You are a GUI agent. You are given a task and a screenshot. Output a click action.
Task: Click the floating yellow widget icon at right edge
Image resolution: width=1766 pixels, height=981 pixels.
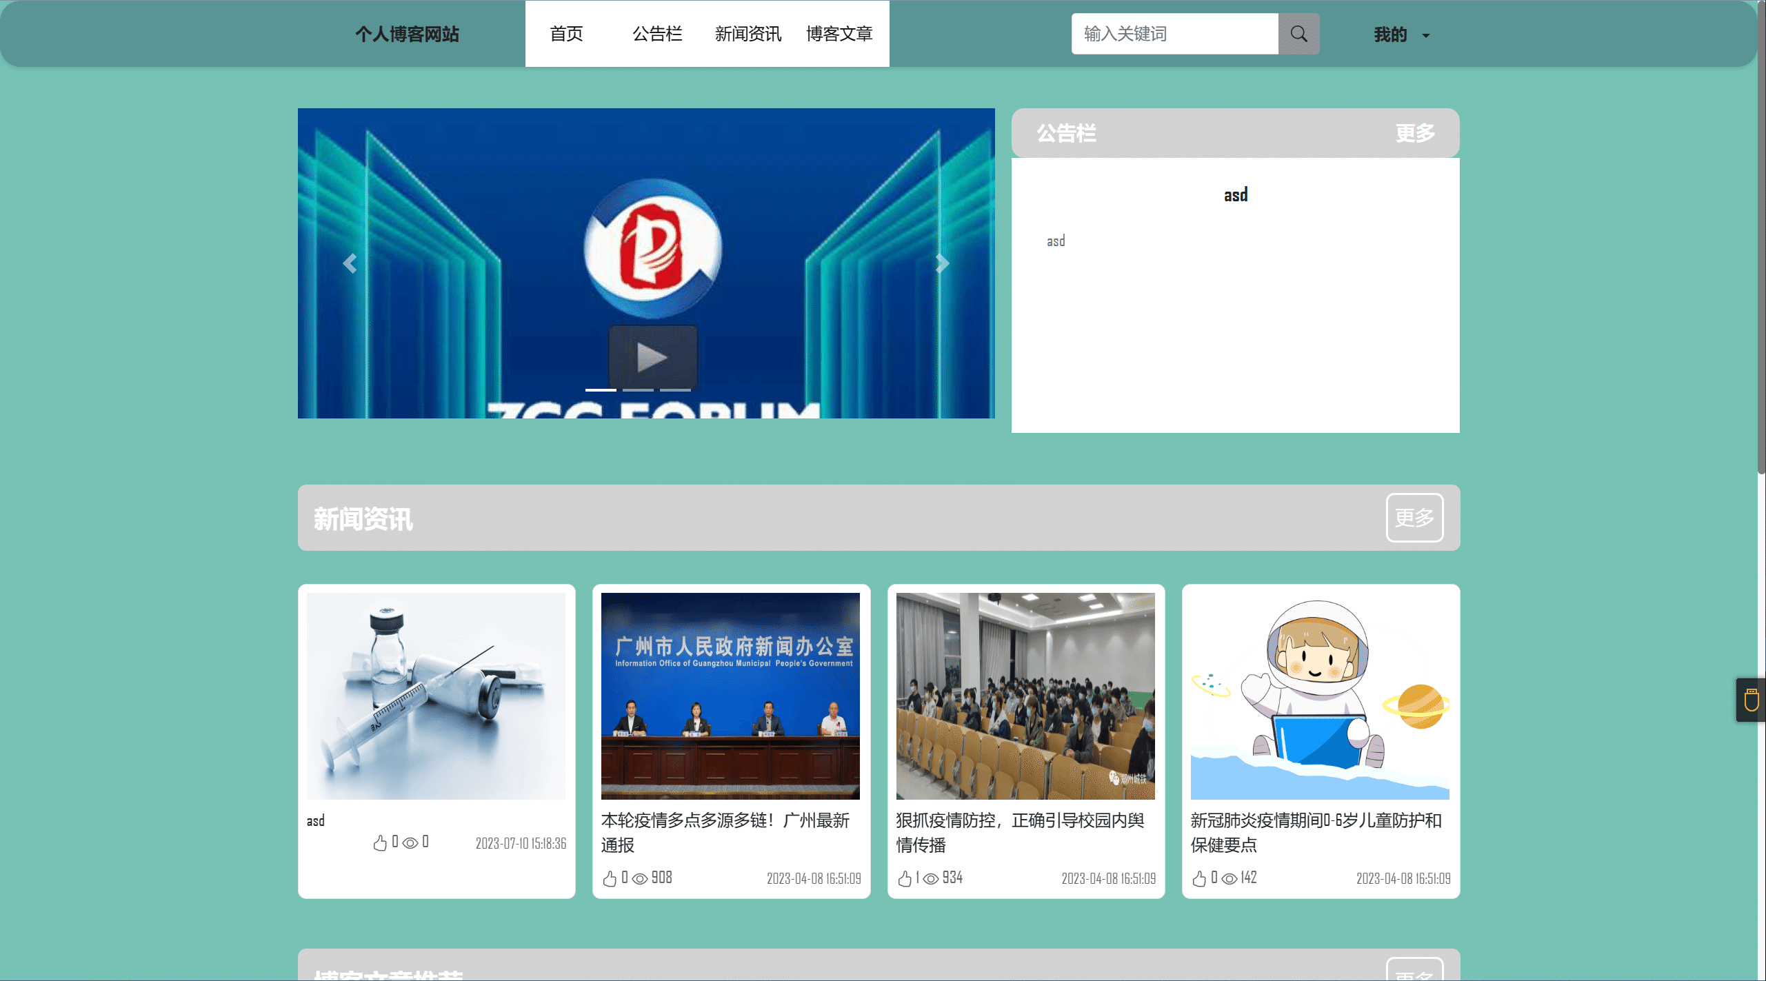click(x=1751, y=700)
